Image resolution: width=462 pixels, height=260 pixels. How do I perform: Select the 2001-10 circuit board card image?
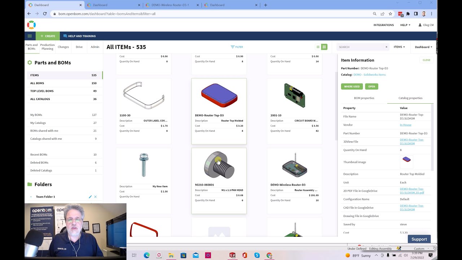tap(295, 95)
